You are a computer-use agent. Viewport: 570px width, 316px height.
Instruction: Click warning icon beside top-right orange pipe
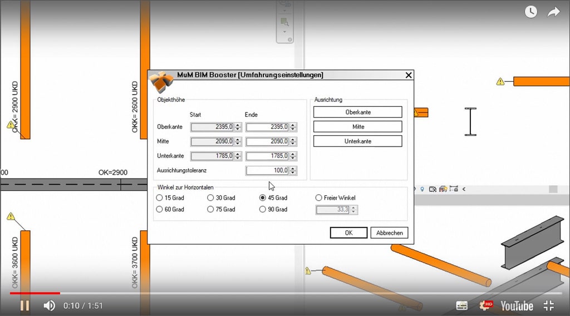tap(500, 81)
